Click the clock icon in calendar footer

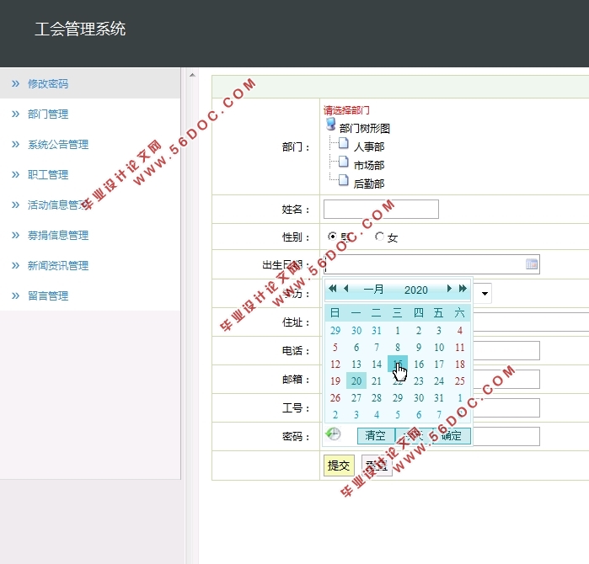pos(333,434)
